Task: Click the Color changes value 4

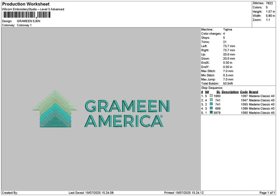Action: 224,34
